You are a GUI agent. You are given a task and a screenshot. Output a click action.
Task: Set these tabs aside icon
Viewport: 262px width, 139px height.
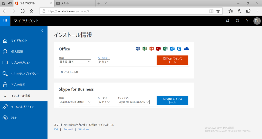10,3
